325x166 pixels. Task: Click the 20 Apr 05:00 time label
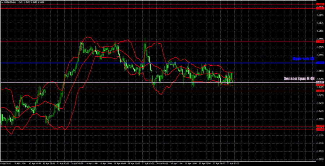pyautogui.click(x=162, y=163)
